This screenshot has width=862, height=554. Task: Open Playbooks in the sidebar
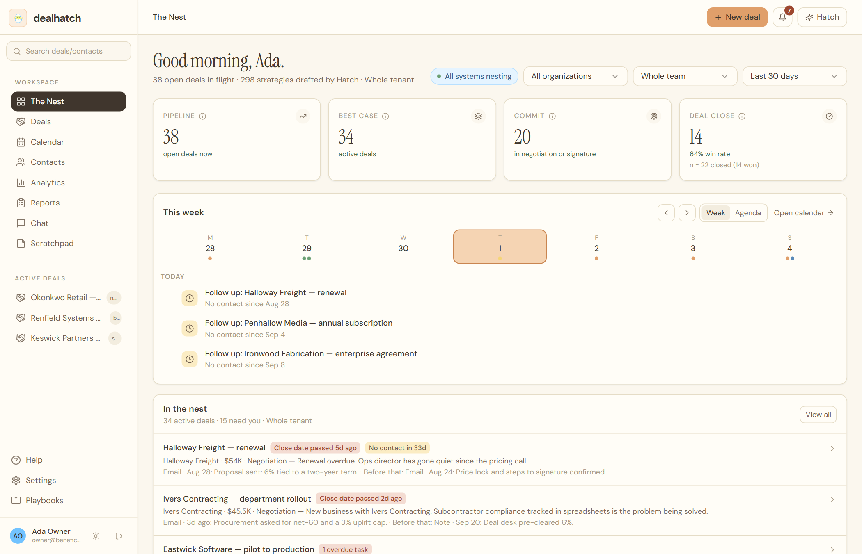[69, 501]
